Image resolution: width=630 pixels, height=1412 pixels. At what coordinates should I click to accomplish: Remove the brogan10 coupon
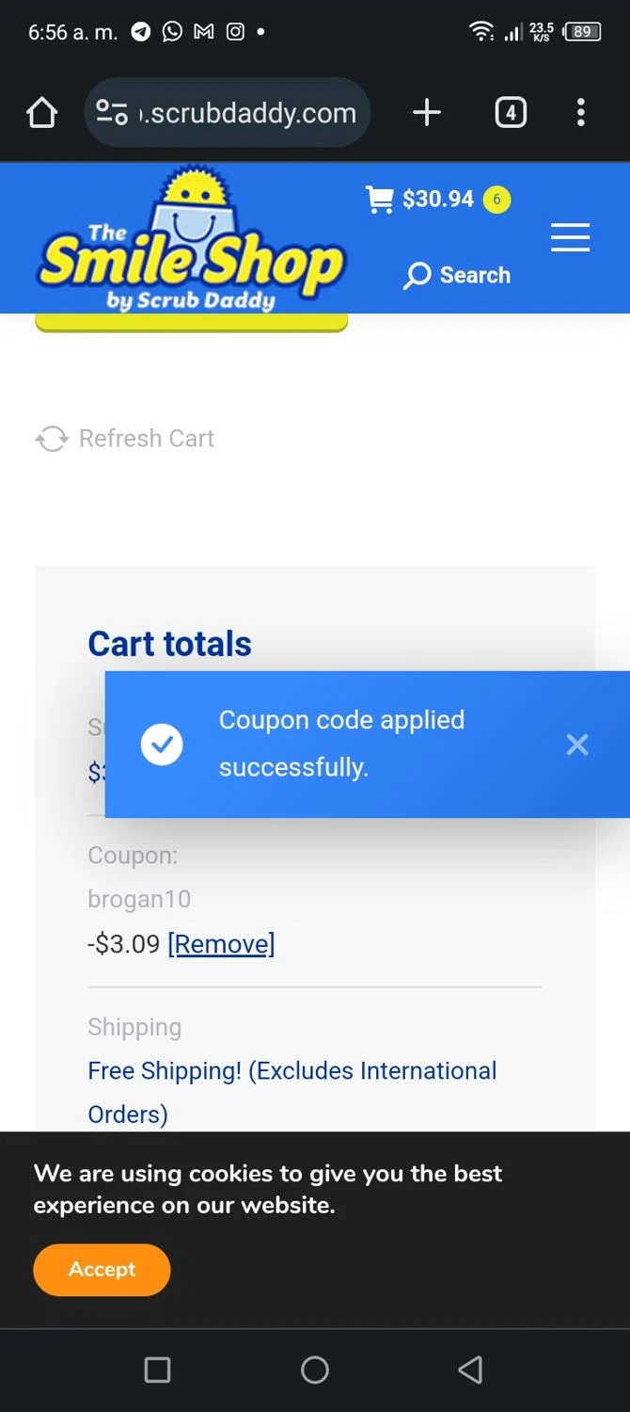[221, 944]
